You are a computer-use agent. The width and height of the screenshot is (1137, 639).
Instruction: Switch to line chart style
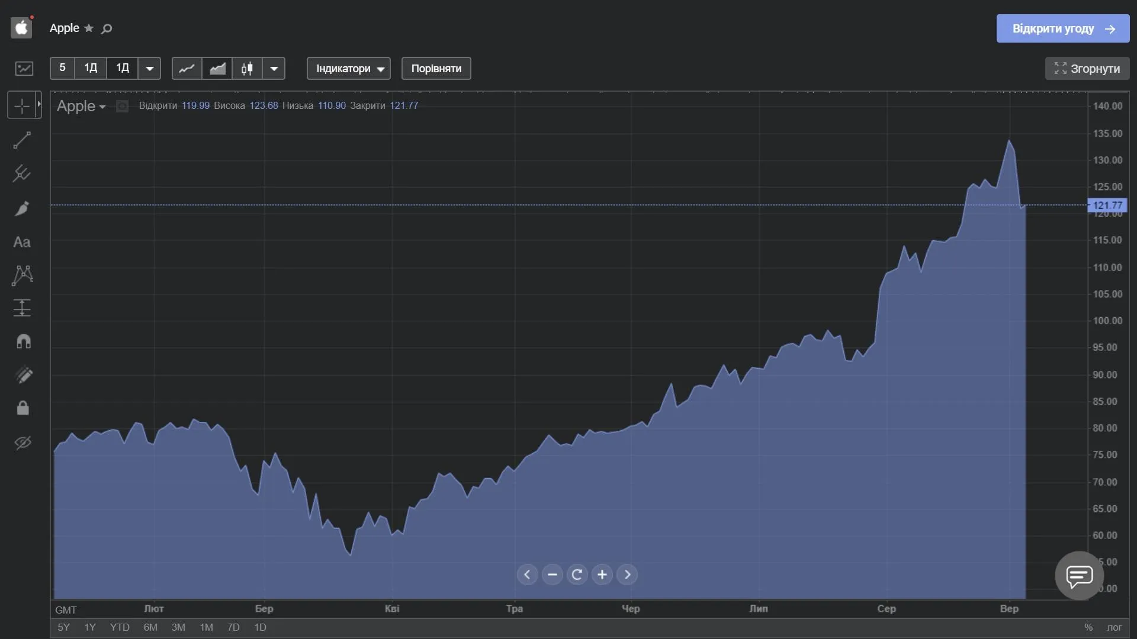tap(187, 68)
